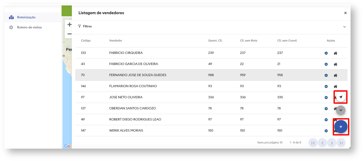The width and height of the screenshot is (363, 161).
Task: Click home icon for FABRICIO CIRQUEIRA row
Action: coord(335,53)
